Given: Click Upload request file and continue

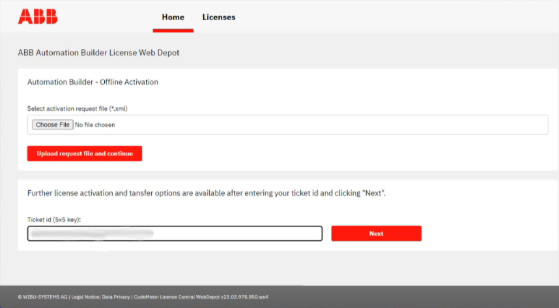Looking at the screenshot, I should point(85,153).
